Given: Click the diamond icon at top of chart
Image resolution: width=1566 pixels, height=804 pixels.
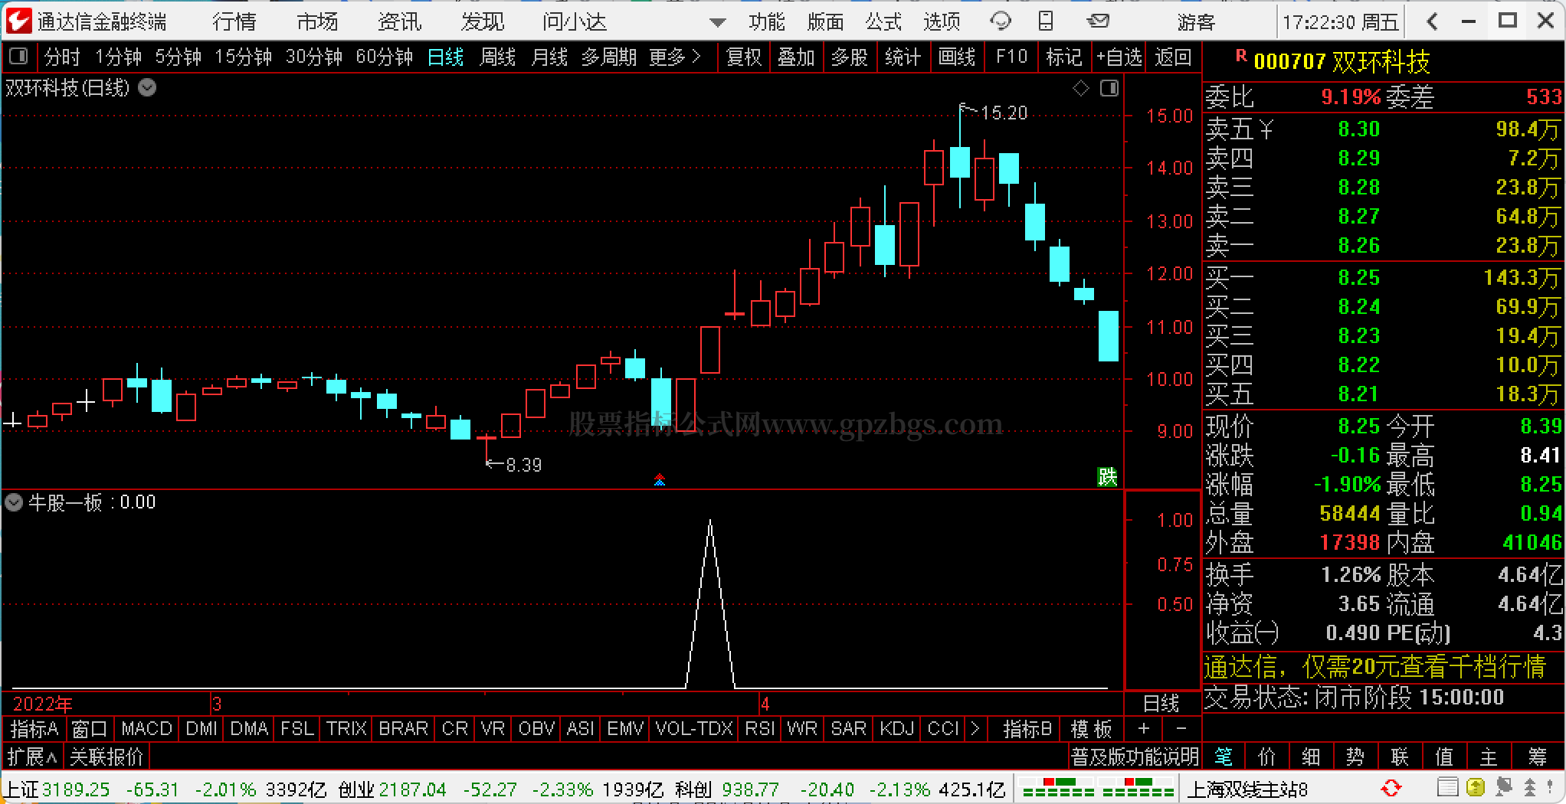Looking at the screenshot, I should pos(1080,89).
